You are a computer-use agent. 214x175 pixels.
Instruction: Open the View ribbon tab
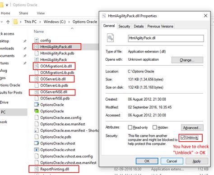point(41,13)
